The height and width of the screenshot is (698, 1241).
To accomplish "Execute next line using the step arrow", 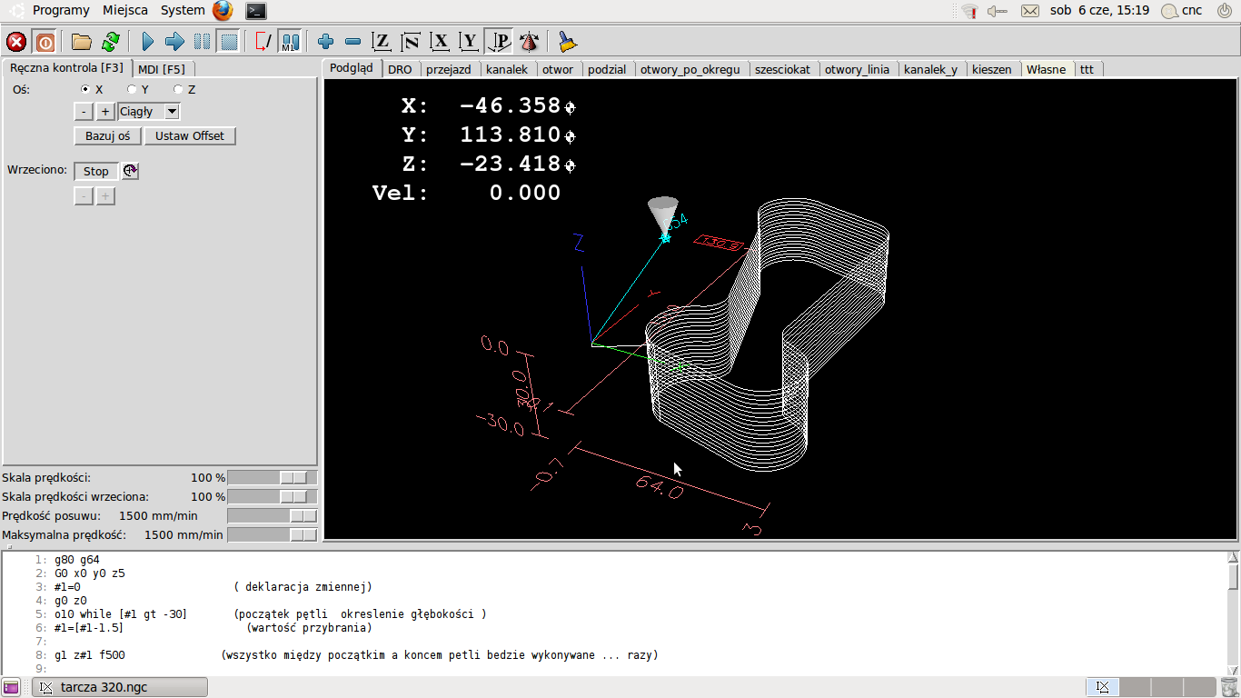I will point(174,42).
